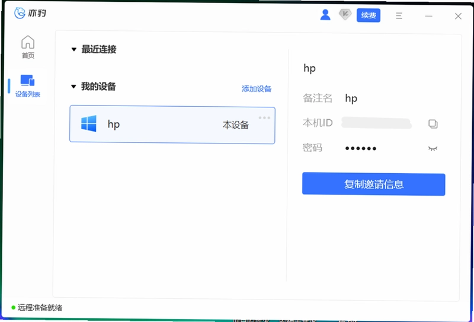Click the masked 密码 dots
This screenshot has width=474, height=322.
point(361,148)
